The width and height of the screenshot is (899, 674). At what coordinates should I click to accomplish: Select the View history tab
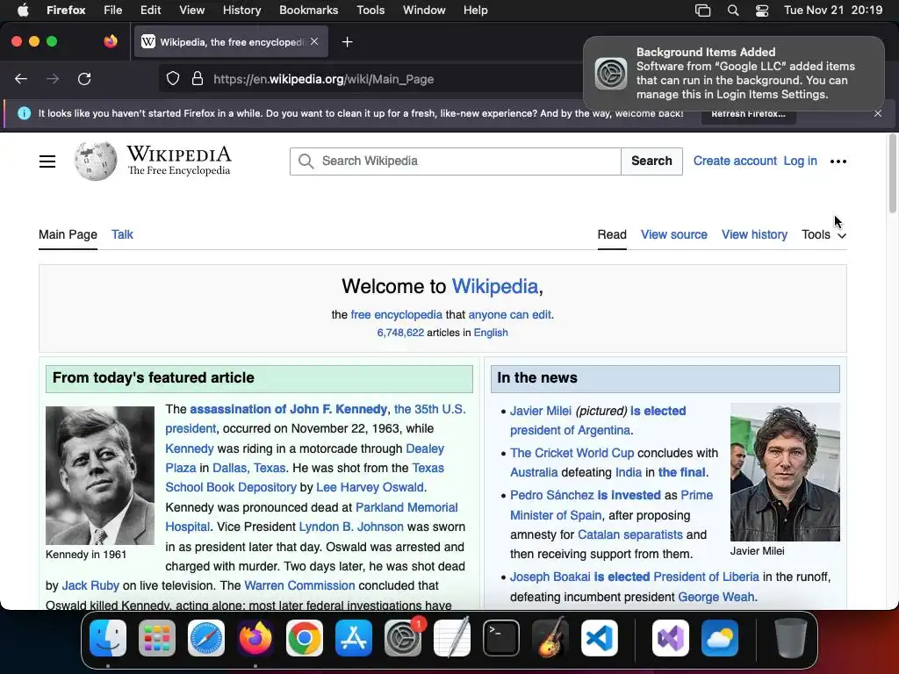754,234
